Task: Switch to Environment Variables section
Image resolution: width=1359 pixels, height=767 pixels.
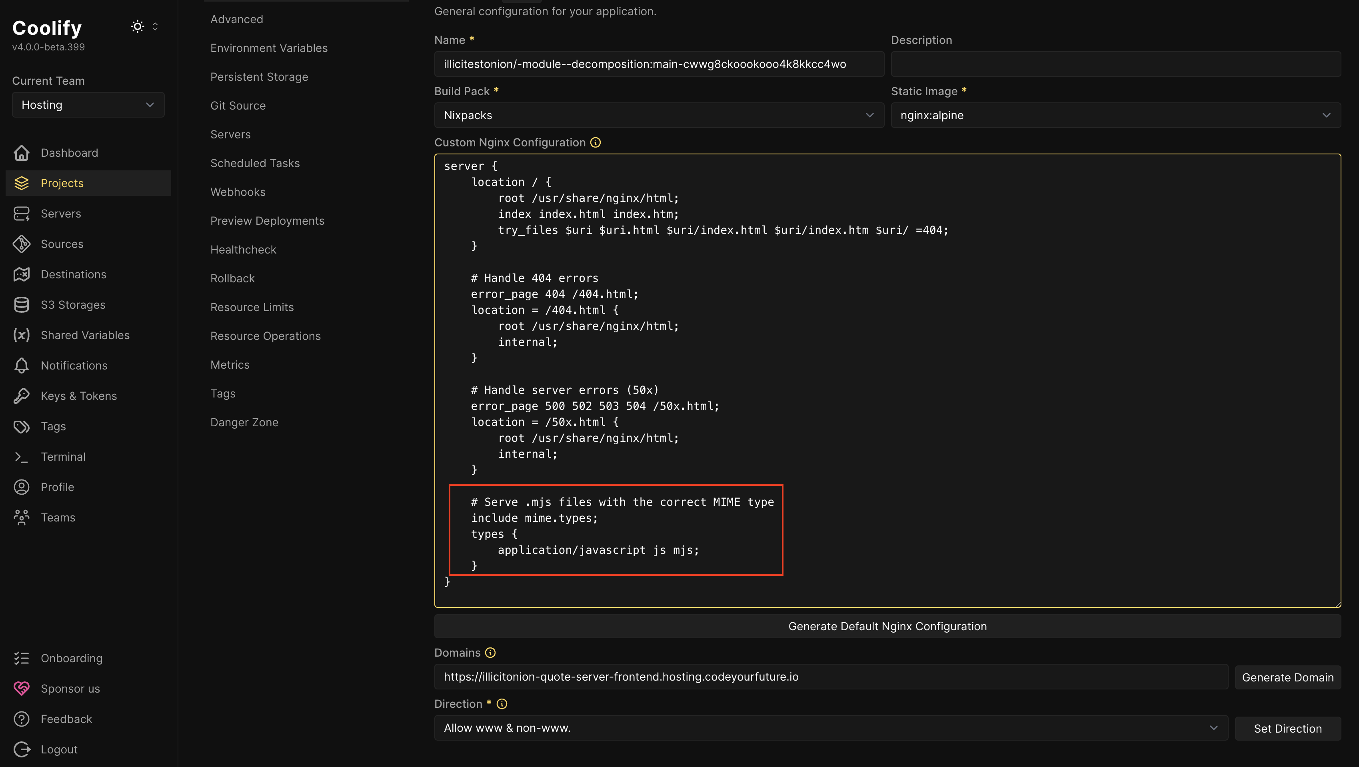Action: pos(268,48)
